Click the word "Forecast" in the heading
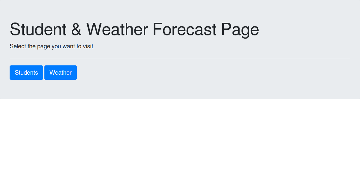This screenshot has width=360, height=189. pyautogui.click(x=184, y=29)
